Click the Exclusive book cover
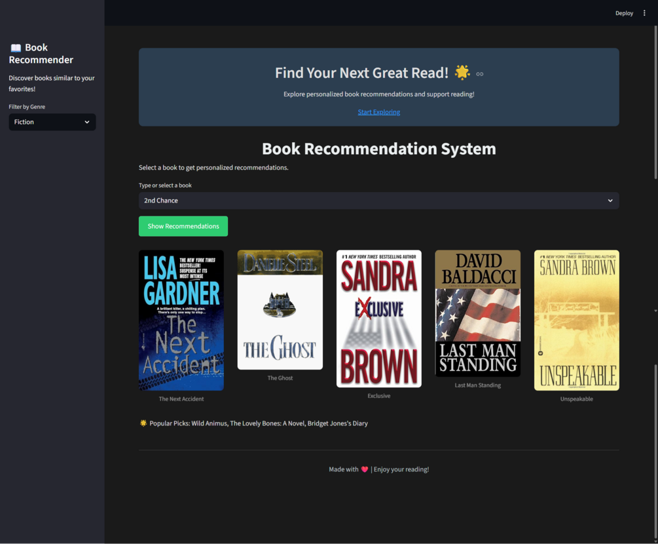This screenshot has width=658, height=544. click(379, 319)
